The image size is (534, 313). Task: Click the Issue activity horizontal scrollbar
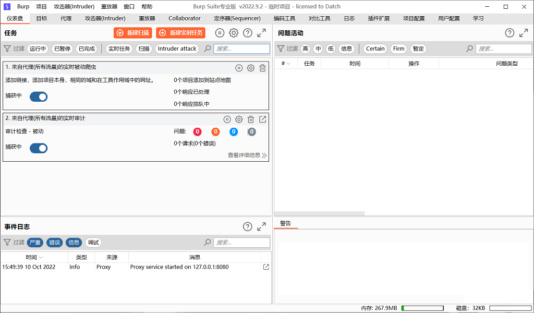[320, 213]
